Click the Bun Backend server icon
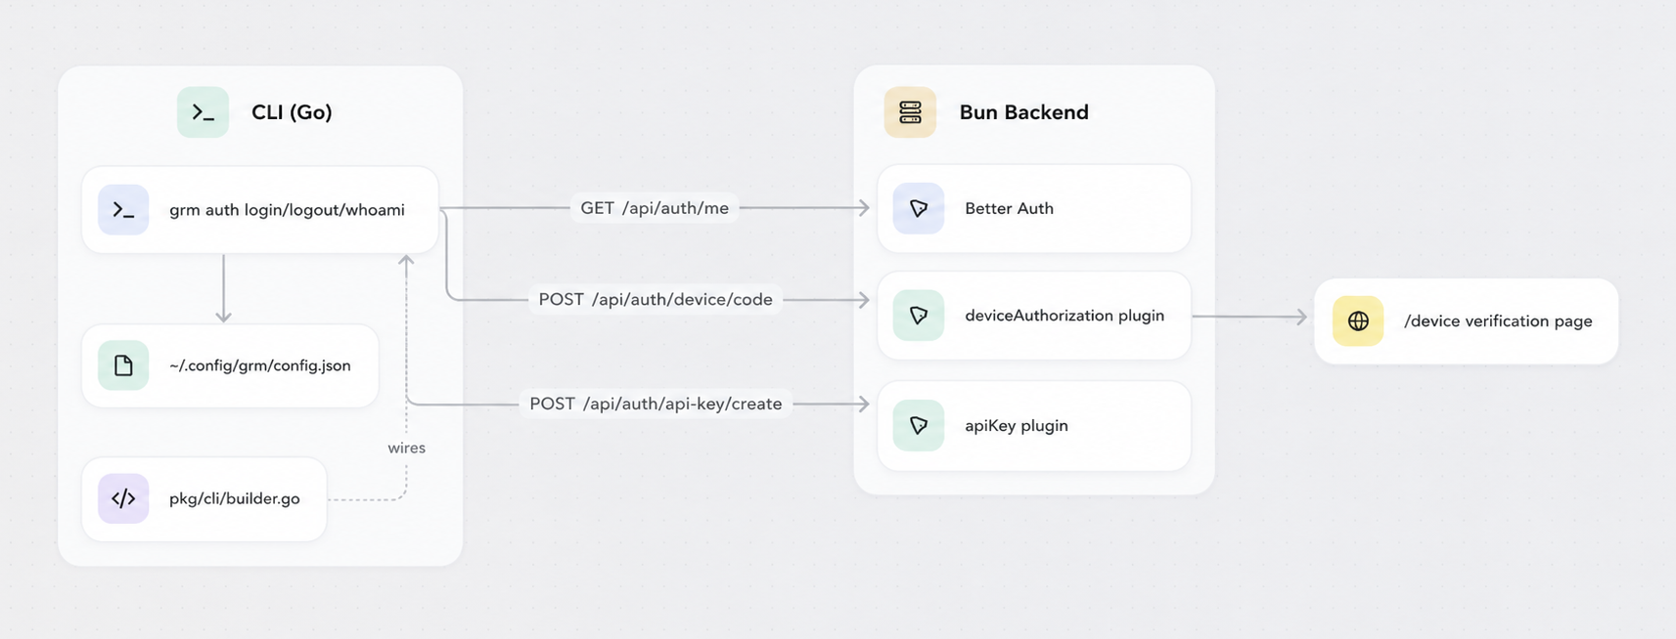 point(910,112)
